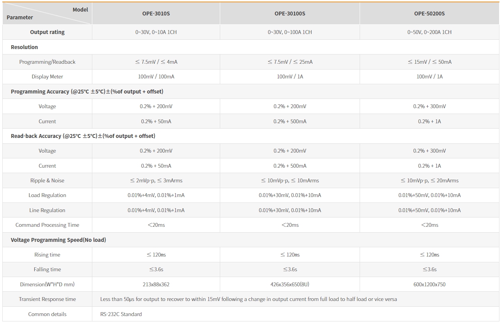Click the OPE-50200S model column header

point(429,14)
